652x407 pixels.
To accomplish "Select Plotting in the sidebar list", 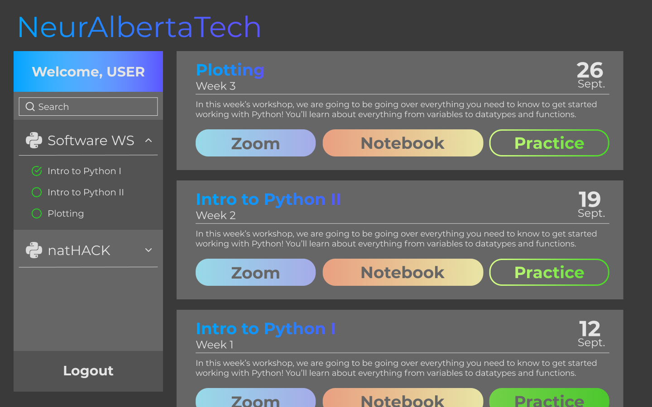I will click(x=66, y=213).
